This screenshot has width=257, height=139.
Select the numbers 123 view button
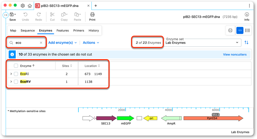click(x=240, y=30)
